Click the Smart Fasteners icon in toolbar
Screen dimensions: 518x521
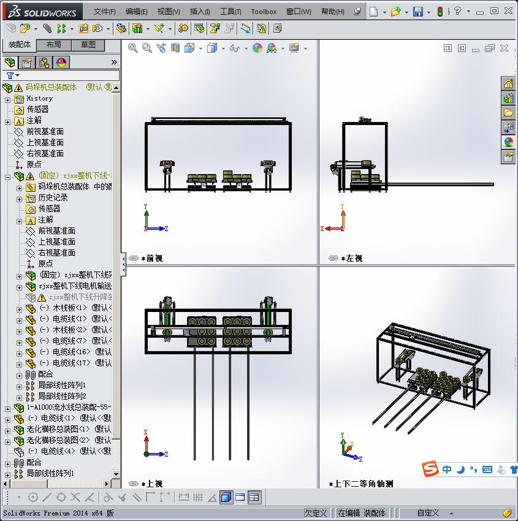click(x=83, y=29)
